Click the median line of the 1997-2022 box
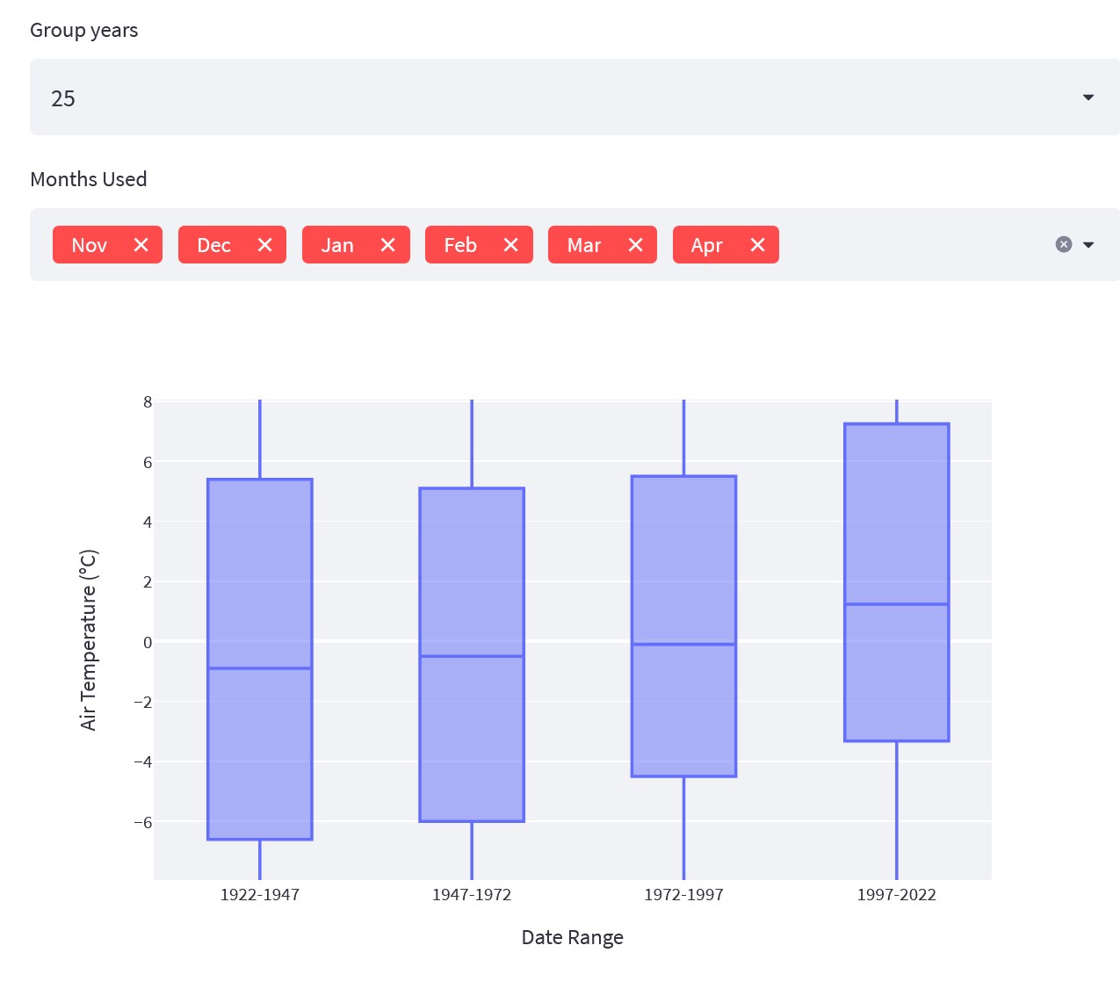1120x1003 pixels. click(x=896, y=604)
